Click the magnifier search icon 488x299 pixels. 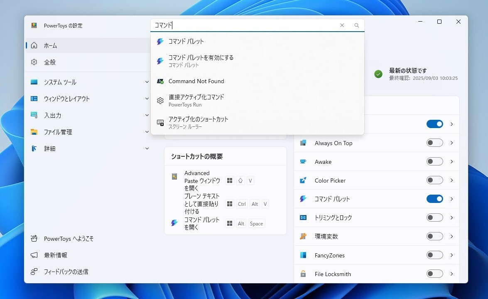point(357,25)
